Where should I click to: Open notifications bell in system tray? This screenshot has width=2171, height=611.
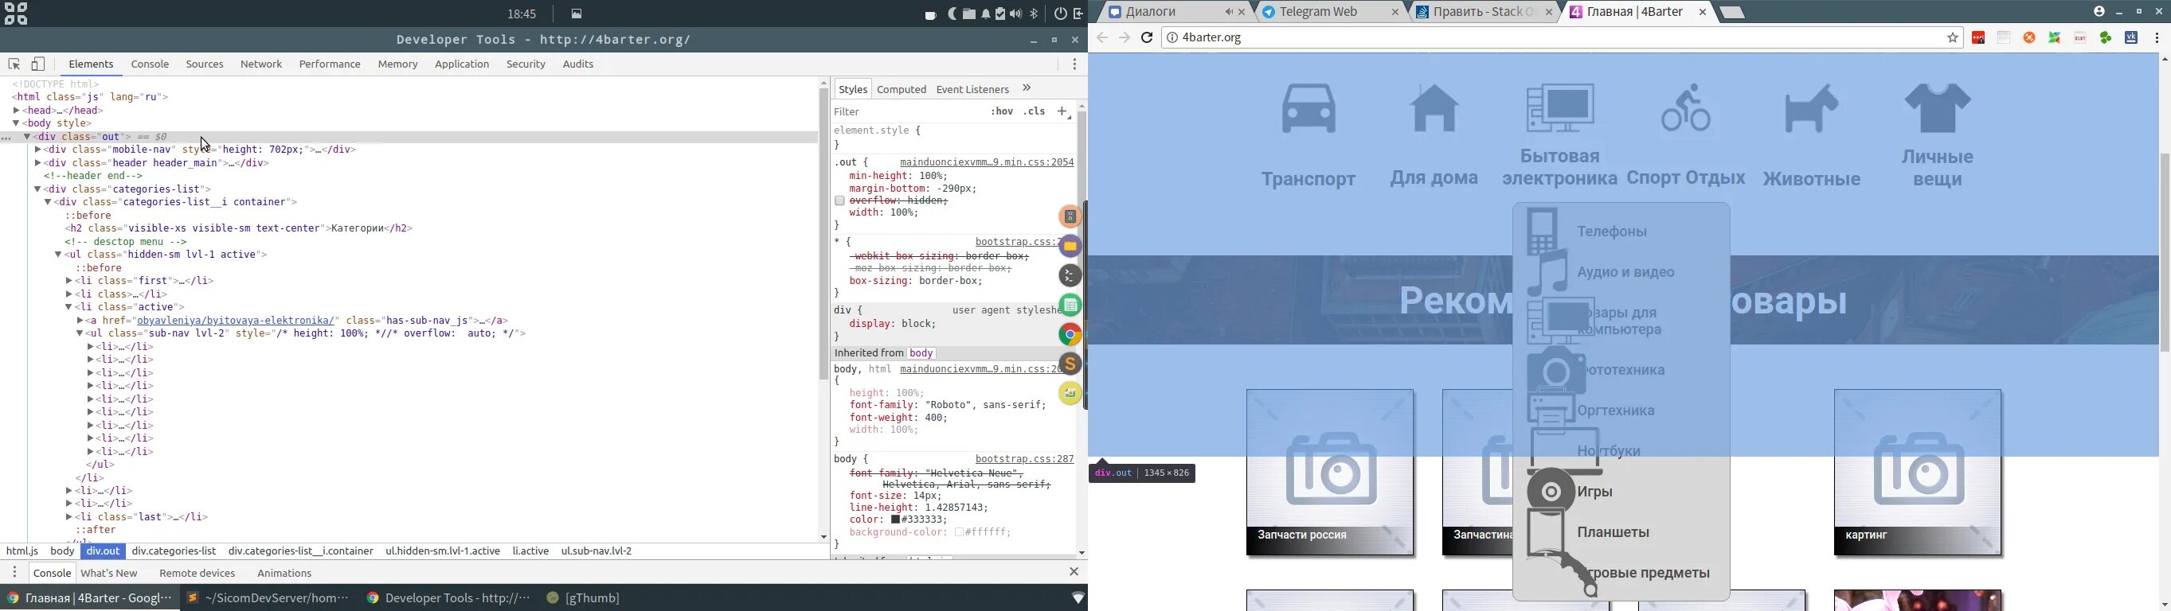click(x=986, y=14)
